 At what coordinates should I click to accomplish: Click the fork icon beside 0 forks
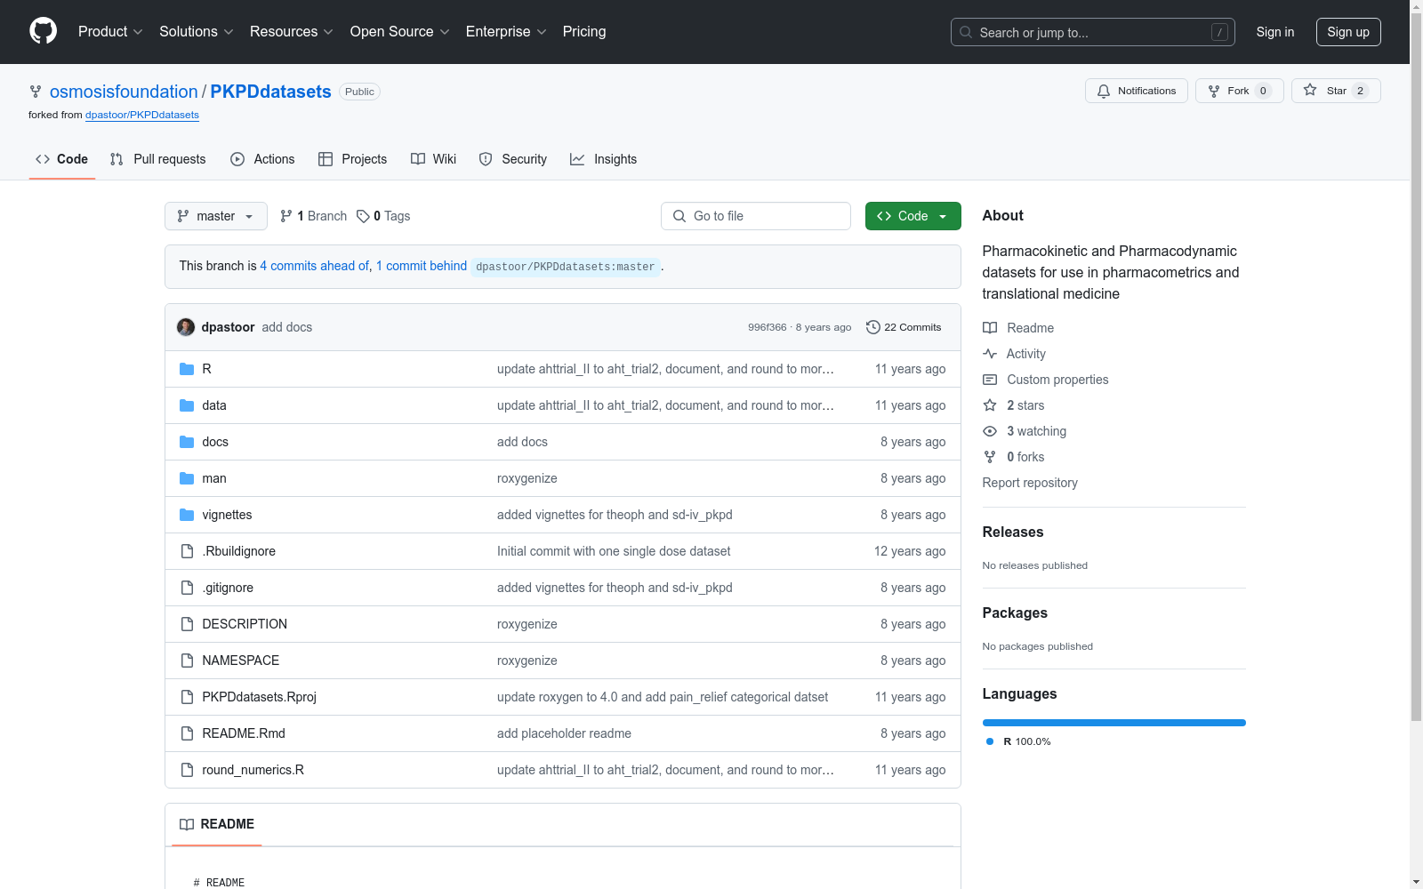pos(990,457)
